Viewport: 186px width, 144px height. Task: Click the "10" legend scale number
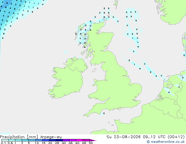(x=37, y=143)
